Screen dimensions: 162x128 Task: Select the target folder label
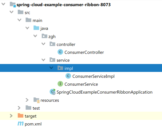pyautogui.click(x=31, y=116)
